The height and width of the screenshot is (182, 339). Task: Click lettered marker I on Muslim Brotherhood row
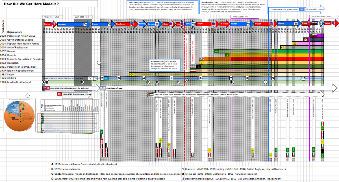click(x=265, y=82)
